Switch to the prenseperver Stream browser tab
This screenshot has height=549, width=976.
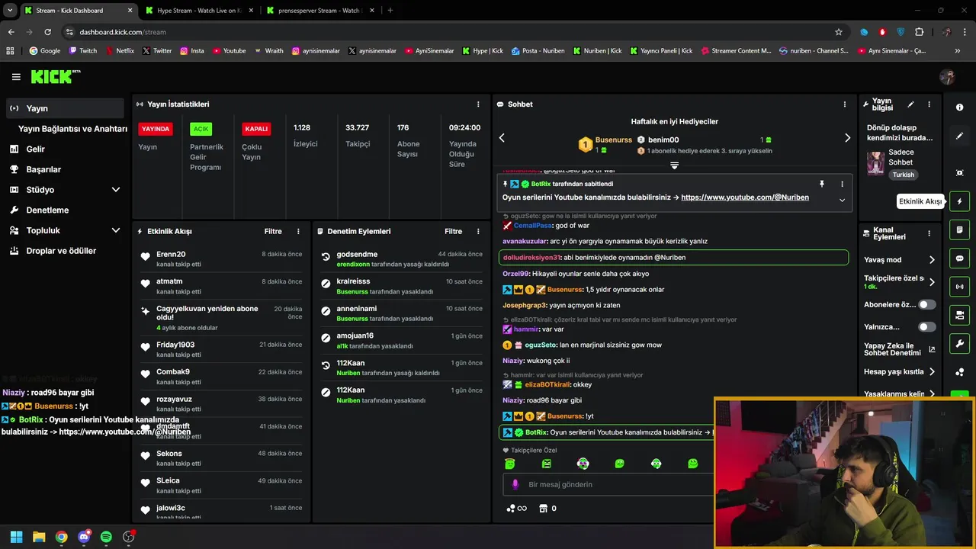tap(319, 11)
